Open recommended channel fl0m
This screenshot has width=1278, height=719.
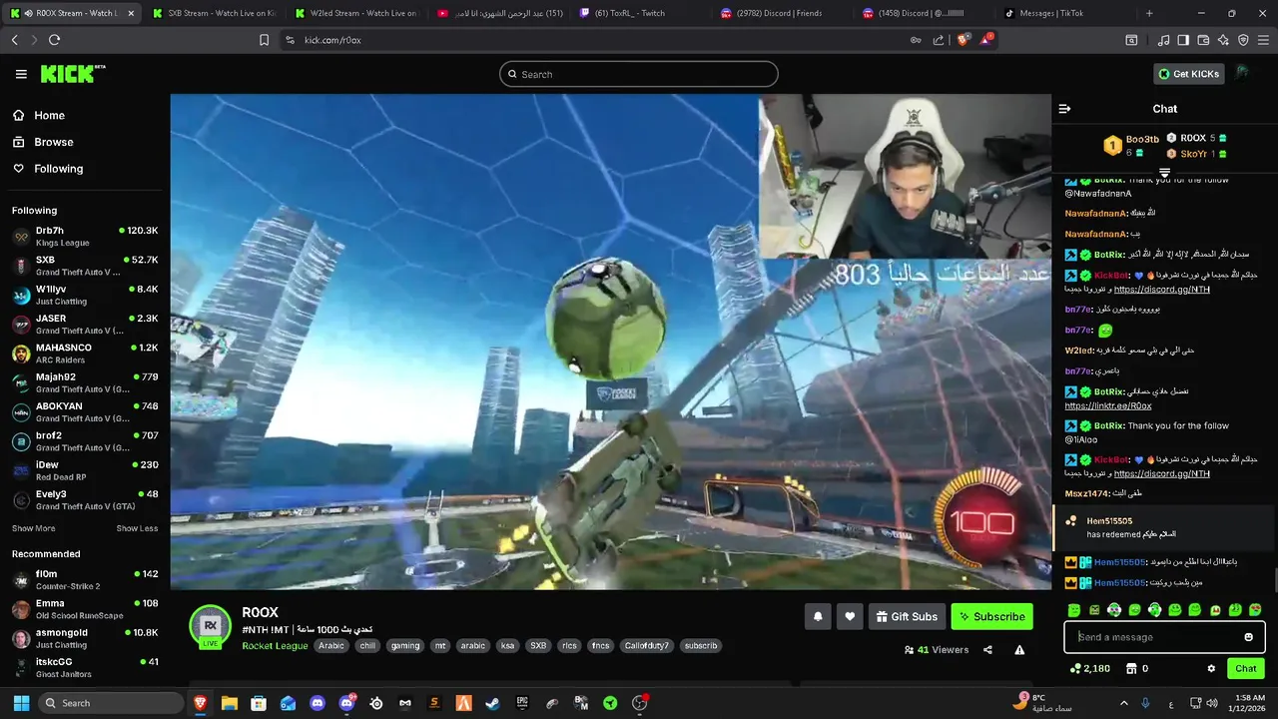pyautogui.click(x=85, y=579)
